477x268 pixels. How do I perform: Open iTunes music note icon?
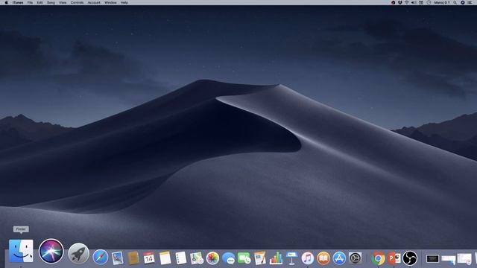coord(308,258)
